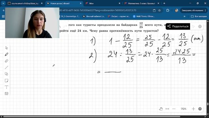Open the tab search dropdown arrow
209x118 pixels.
pos(3,3)
